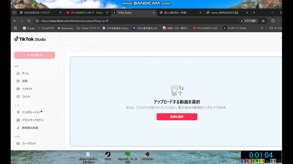Image resolution: width=293 pixels, height=164 pixels.
Task: Open アップロード | TikTok bookmark
Action: point(234,28)
